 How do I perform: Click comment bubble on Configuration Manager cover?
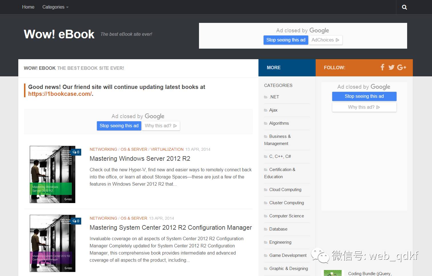tap(76, 221)
